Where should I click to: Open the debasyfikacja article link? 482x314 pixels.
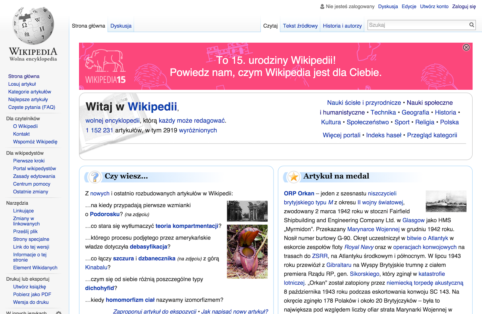[x=149, y=247]
